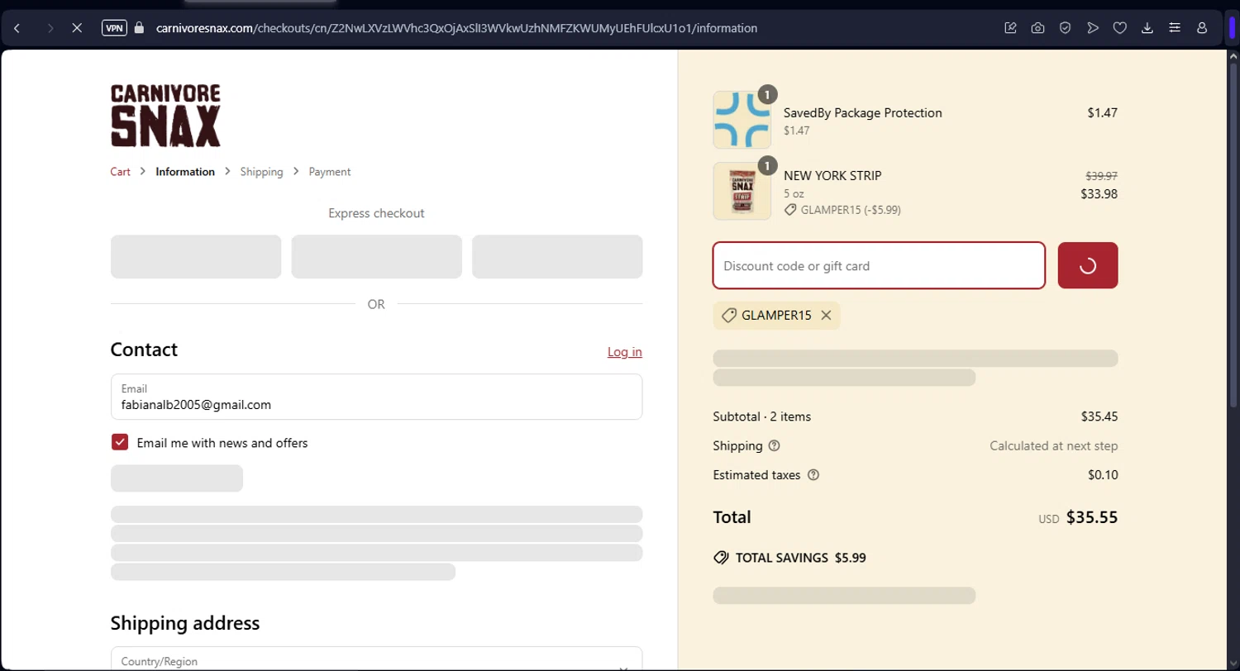Click the Shipping address heading

pos(185,622)
